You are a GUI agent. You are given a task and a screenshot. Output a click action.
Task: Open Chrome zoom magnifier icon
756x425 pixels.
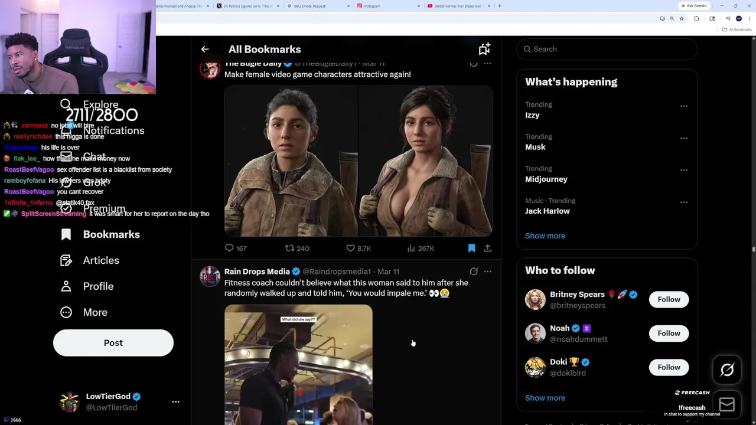click(672, 19)
